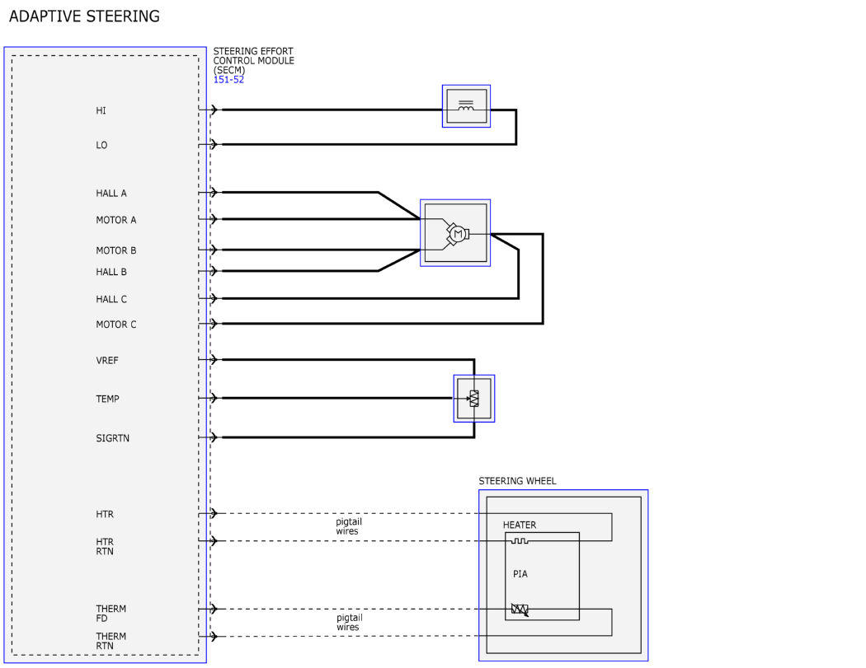
Task: Click the HALL C pin label
Action: point(111,299)
